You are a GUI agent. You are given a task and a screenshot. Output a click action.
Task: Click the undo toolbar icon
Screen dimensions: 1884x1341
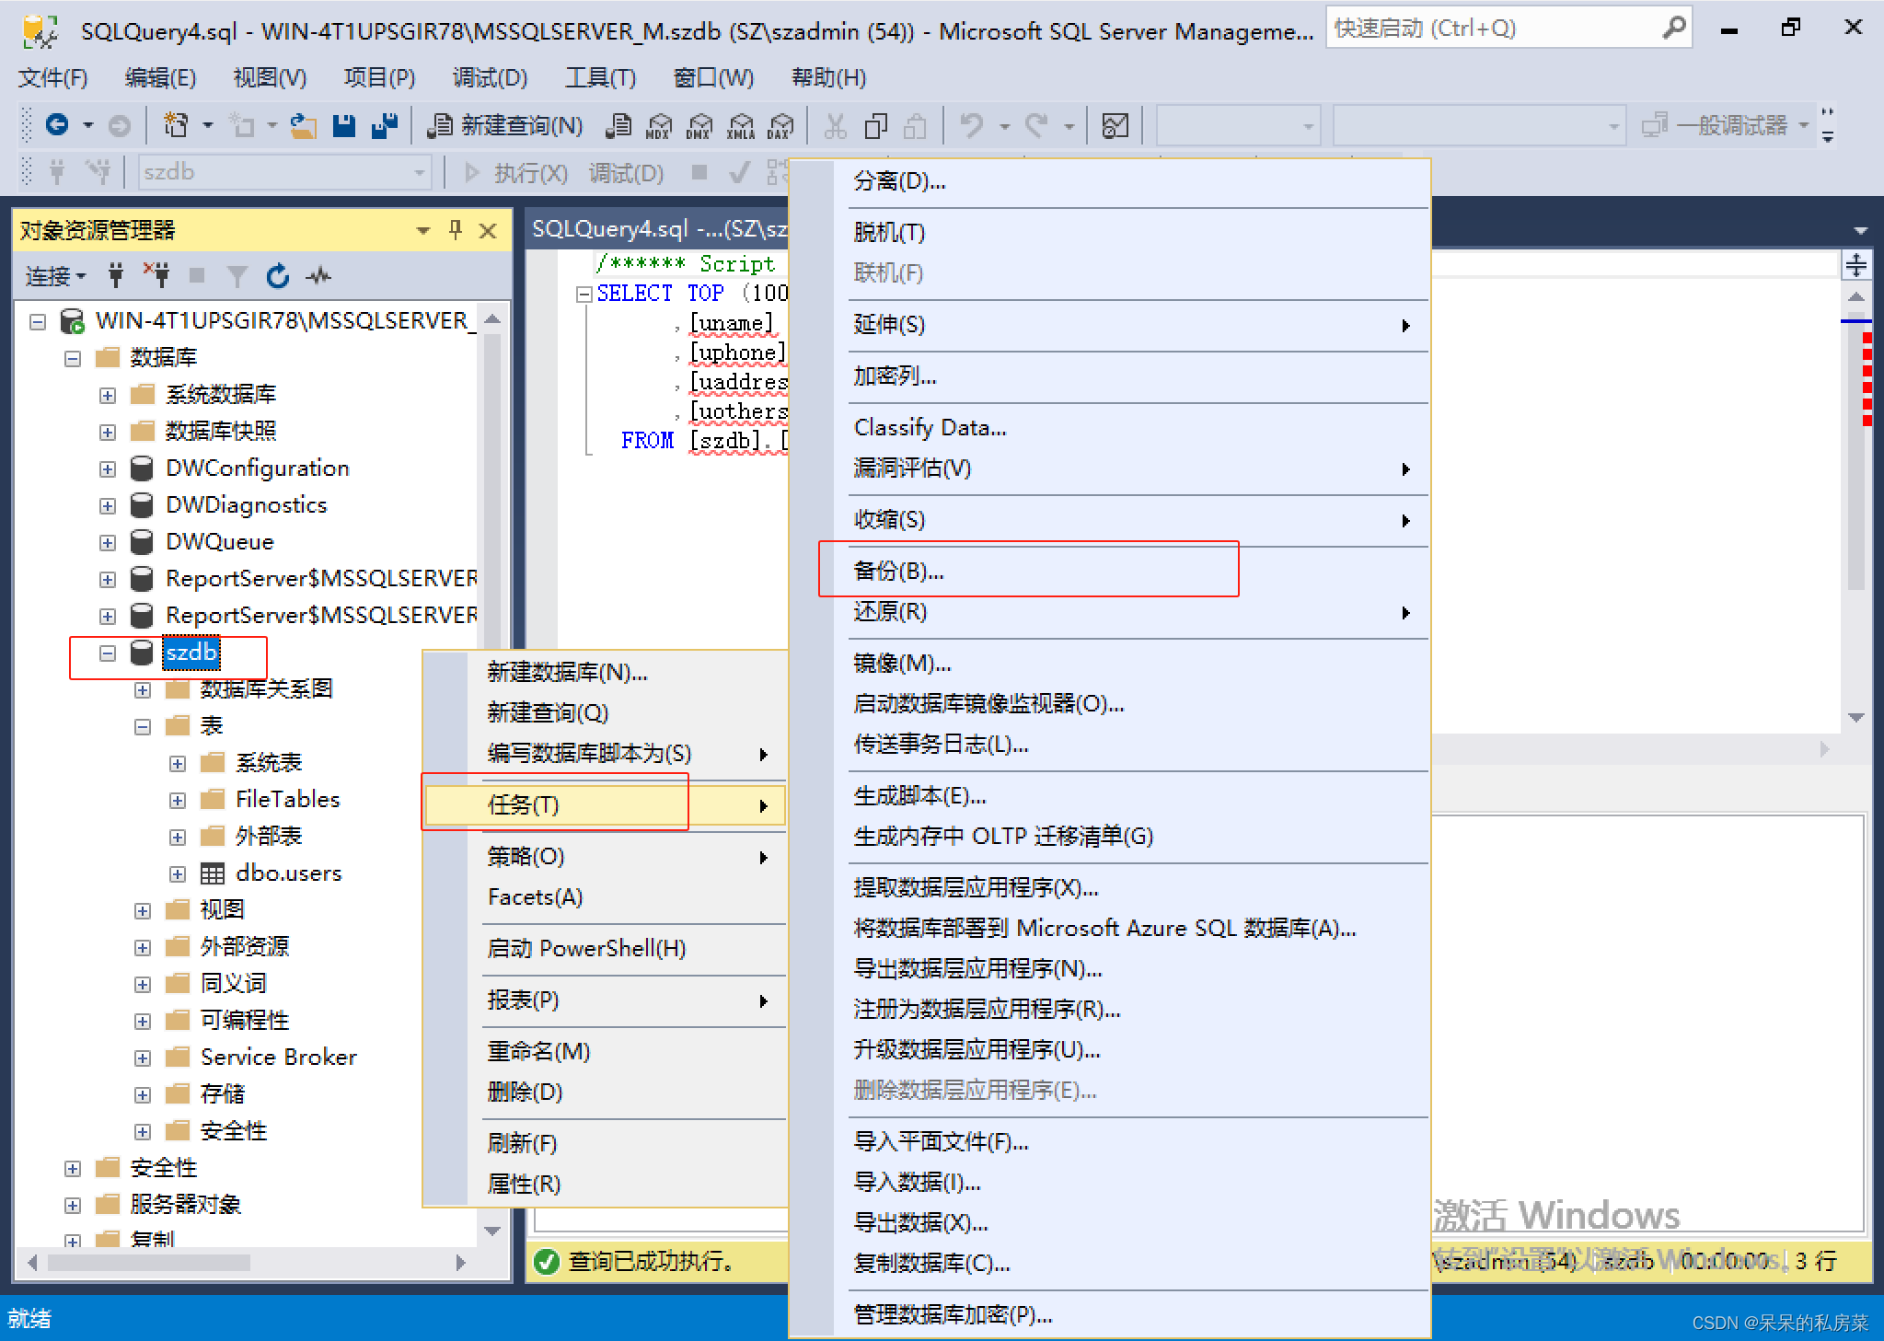972,125
